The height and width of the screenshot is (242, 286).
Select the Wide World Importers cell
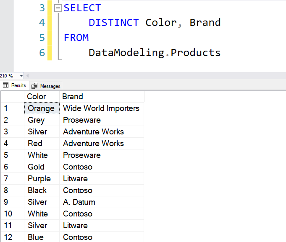pyautogui.click(x=102, y=108)
